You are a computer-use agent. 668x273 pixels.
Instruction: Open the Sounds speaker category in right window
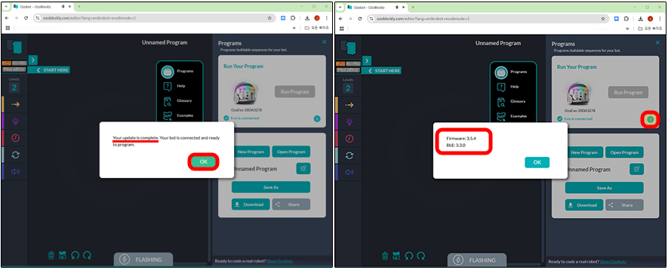[349, 172]
